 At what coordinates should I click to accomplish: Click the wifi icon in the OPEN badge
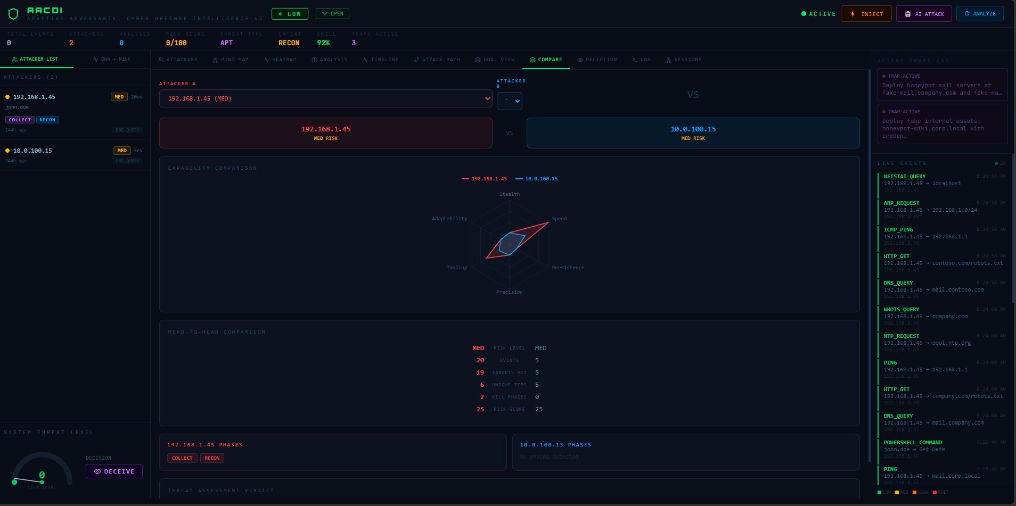click(x=324, y=14)
